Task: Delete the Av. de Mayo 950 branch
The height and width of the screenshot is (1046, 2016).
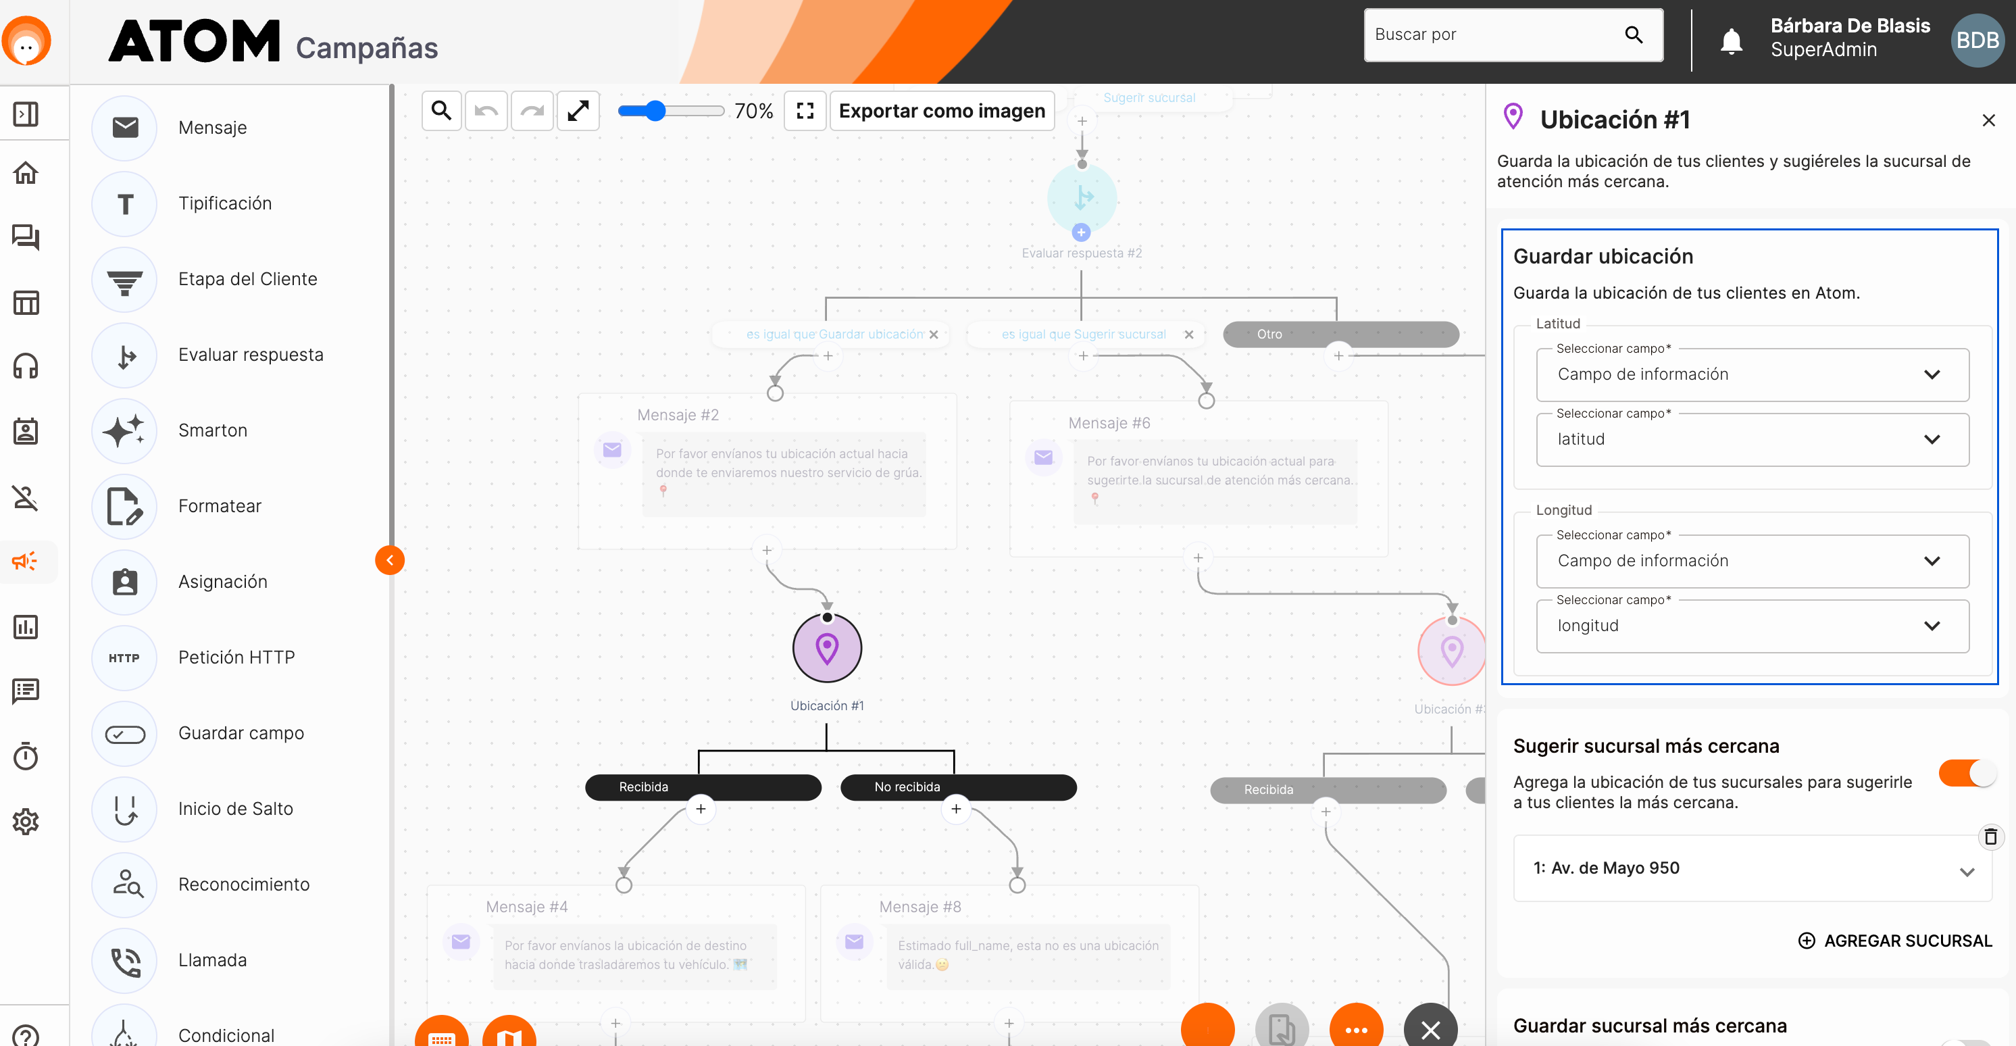Action: click(1990, 837)
